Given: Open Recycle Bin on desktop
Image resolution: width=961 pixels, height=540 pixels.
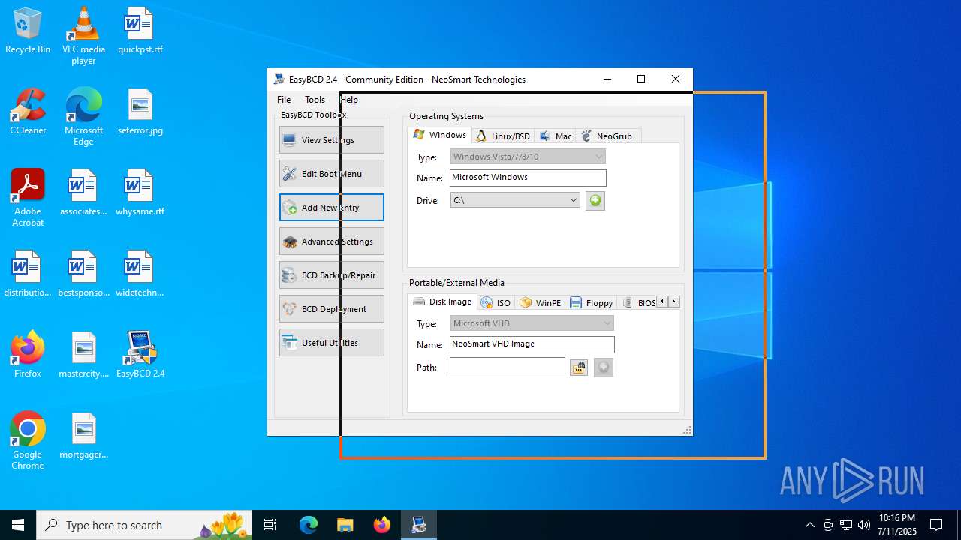Looking at the screenshot, I should (28, 31).
